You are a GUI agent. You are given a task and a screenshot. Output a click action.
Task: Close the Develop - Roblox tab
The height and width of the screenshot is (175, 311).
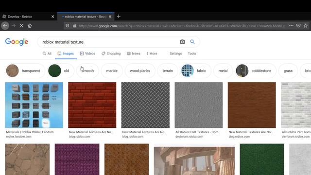pyautogui.click(x=53, y=17)
